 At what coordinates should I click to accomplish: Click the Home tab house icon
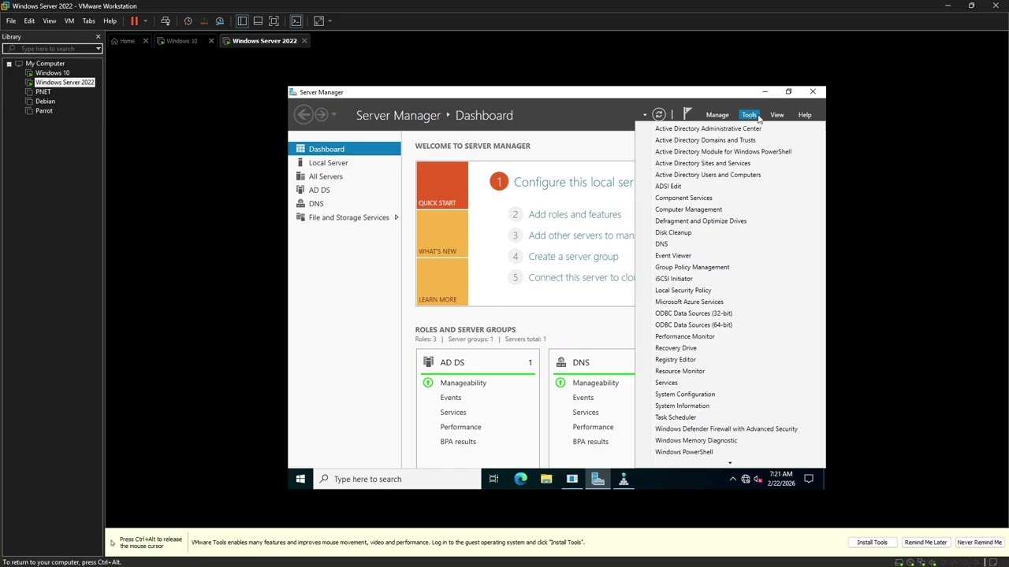tap(115, 41)
